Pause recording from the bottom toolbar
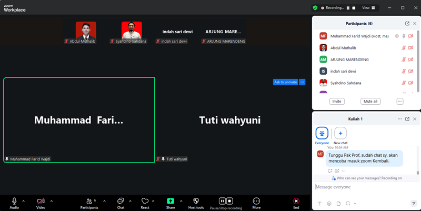 point(222,201)
